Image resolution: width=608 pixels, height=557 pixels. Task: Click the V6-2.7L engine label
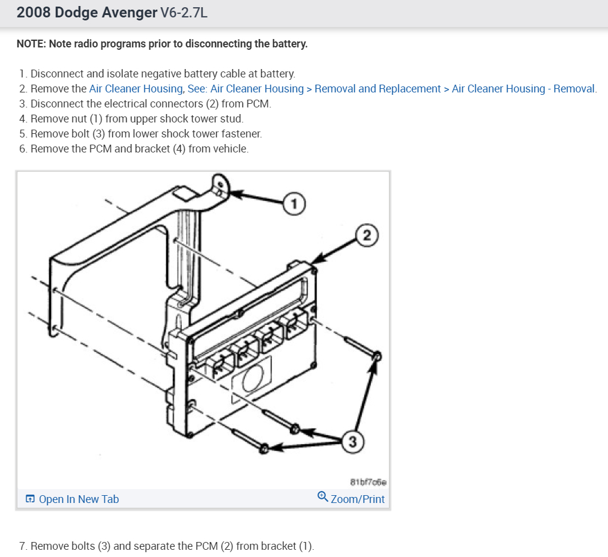tap(184, 13)
